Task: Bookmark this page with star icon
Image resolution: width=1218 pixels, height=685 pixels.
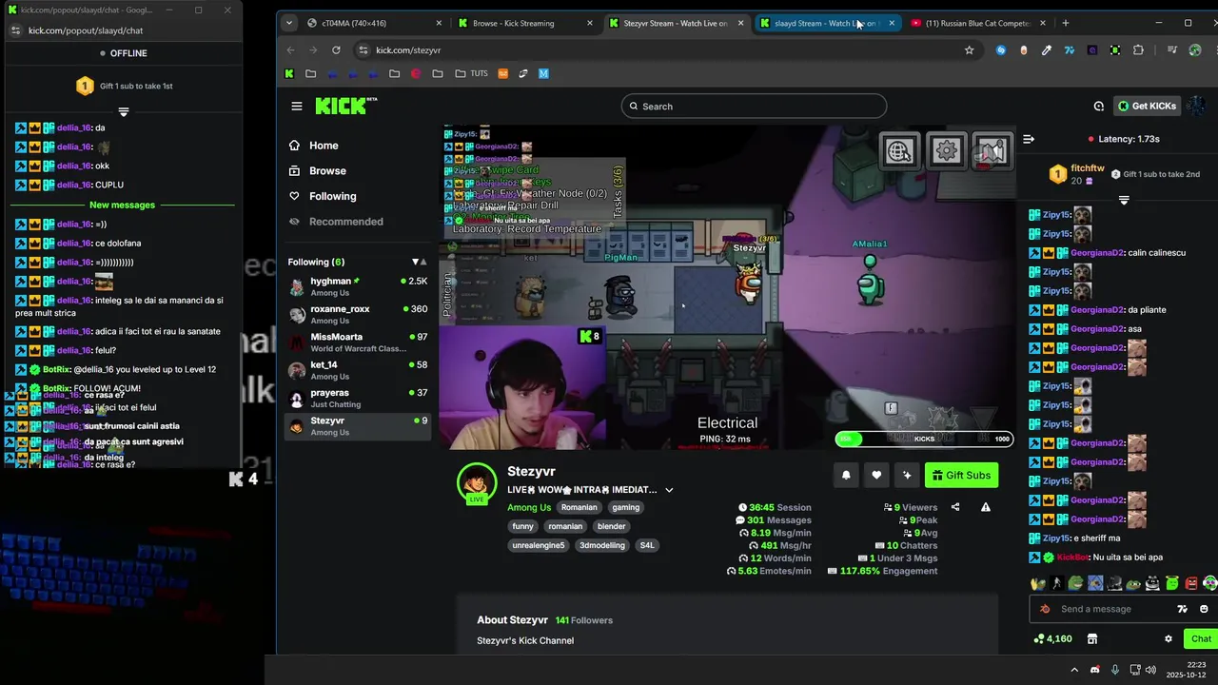Action: 970,50
